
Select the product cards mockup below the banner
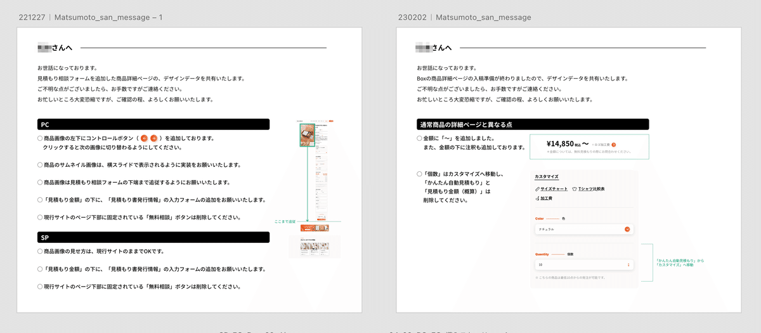(x=315, y=246)
